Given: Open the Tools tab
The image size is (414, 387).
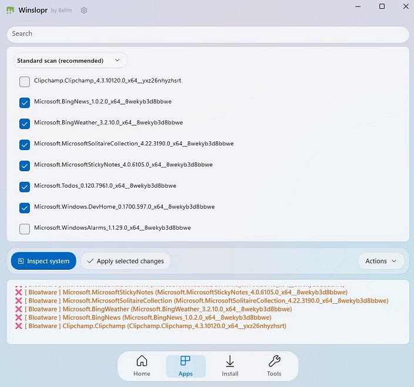Looking at the screenshot, I should click(274, 366).
